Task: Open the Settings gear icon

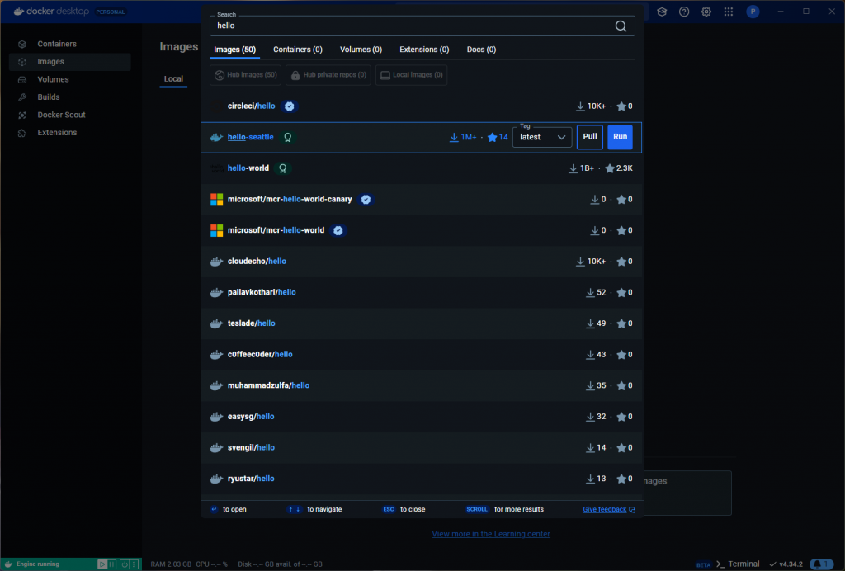Action: point(706,12)
